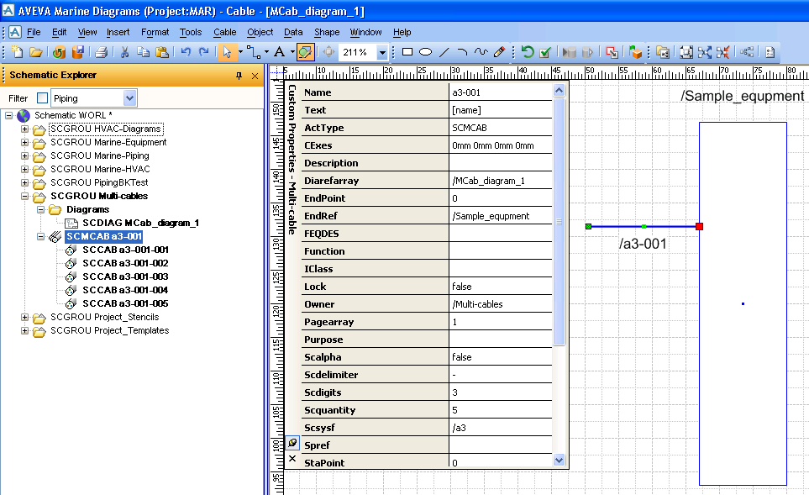The width and height of the screenshot is (809, 495).
Task: Select the Ellipse drawing tool
Action: tap(426, 52)
